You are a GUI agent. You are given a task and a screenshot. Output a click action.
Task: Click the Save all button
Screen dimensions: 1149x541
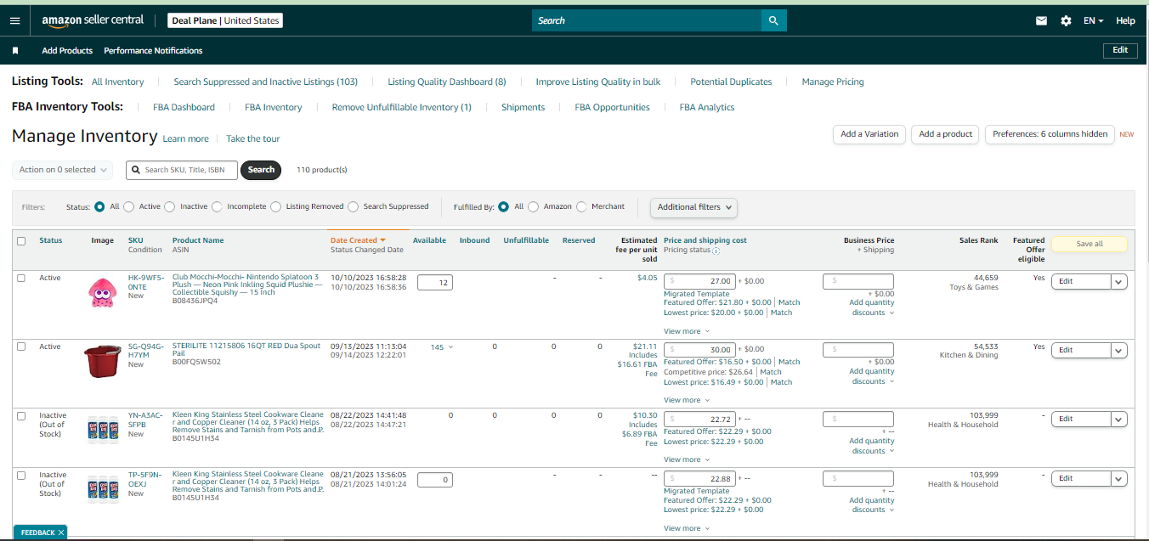pyautogui.click(x=1090, y=244)
